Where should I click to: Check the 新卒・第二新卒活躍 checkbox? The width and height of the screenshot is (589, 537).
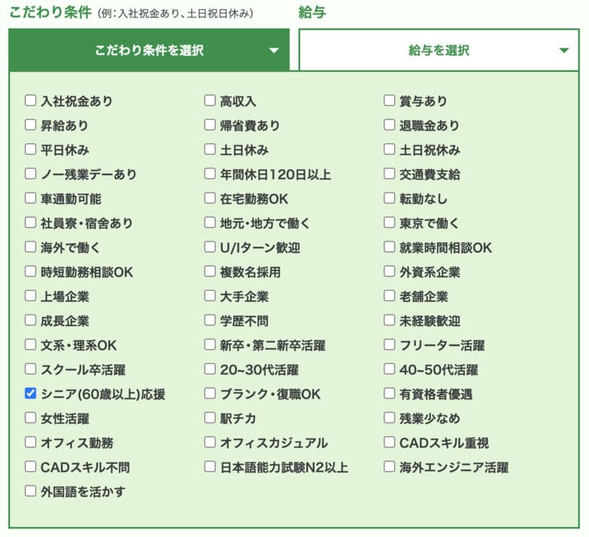(210, 344)
